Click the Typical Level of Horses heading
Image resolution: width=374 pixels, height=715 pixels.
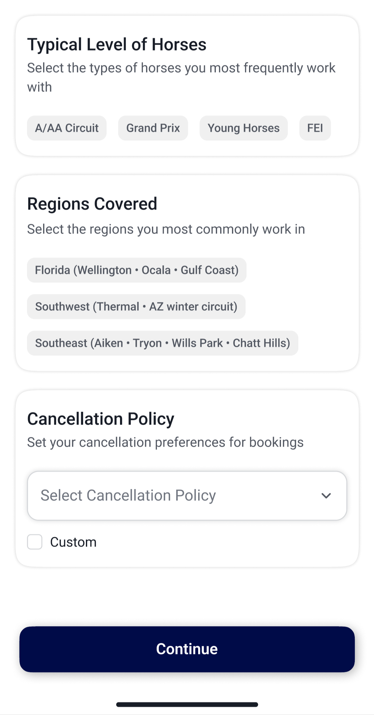[117, 44]
